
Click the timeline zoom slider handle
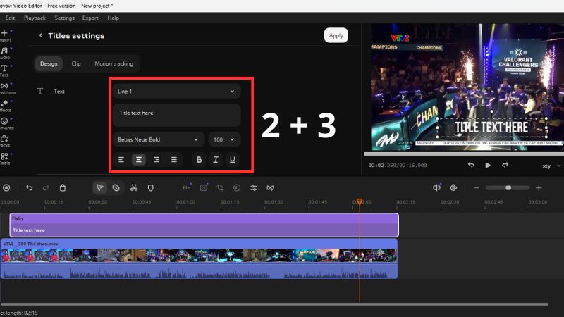click(508, 188)
